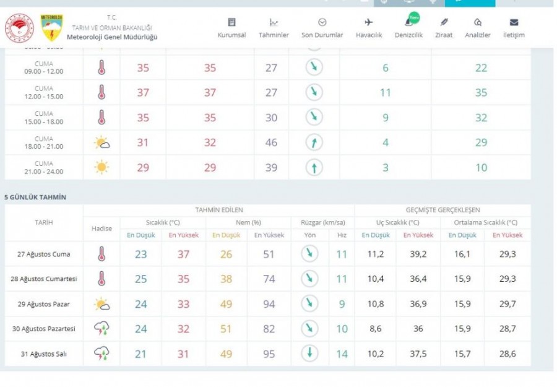This screenshot has height=387, width=557.
Task: Click the İletişim envelope icon
Action: point(514,28)
